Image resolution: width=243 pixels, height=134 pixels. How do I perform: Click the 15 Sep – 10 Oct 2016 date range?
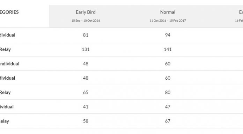pyautogui.click(x=86, y=21)
